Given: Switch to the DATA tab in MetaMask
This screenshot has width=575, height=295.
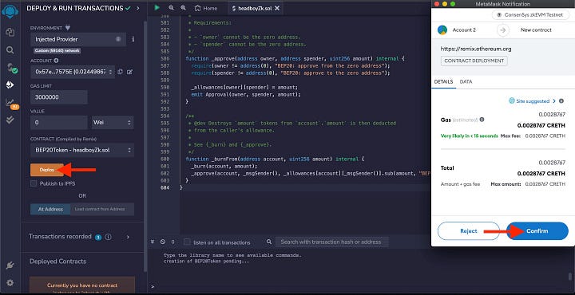Looking at the screenshot, I should click(x=466, y=82).
